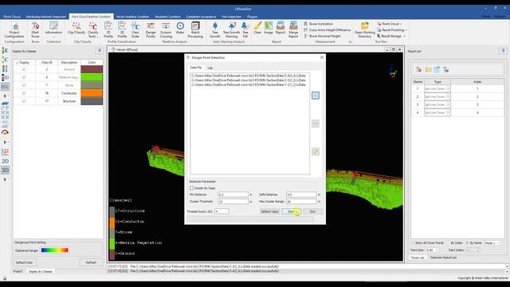Click the remove data file icon in dialog
Image resolution: width=510 pixels, height=287 pixels.
click(316, 124)
